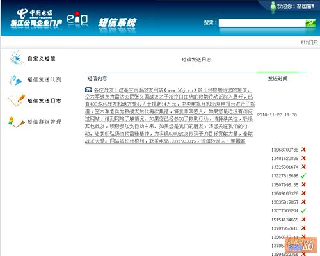Image resolution: width=320 pixels, height=256 pixels.
Task: Click the green user avatar icon
Action: click(273, 6)
